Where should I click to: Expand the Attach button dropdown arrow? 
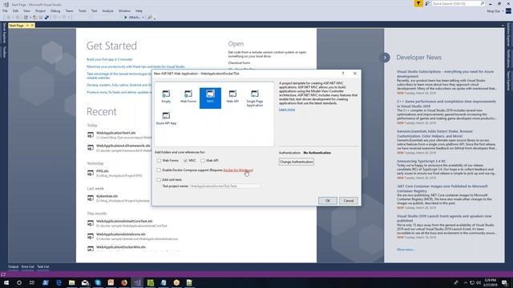pyautogui.click(x=143, y=18)
